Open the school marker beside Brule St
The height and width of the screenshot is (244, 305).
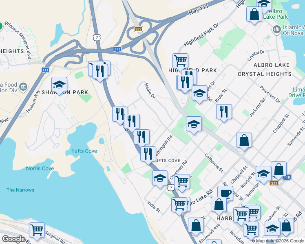pos(199,94)
